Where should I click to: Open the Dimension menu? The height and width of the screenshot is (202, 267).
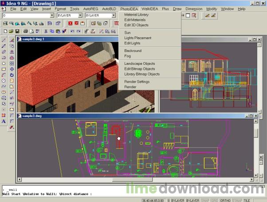pyautogui.click(x=194, y=9)
